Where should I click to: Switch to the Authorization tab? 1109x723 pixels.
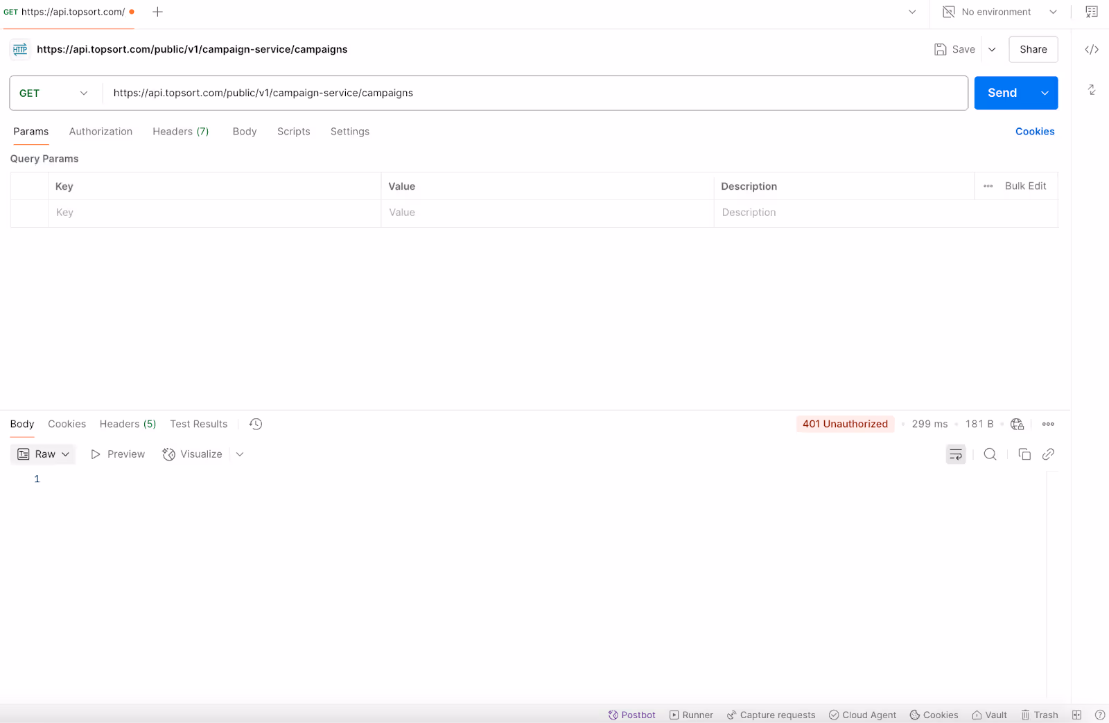[101, 132]
